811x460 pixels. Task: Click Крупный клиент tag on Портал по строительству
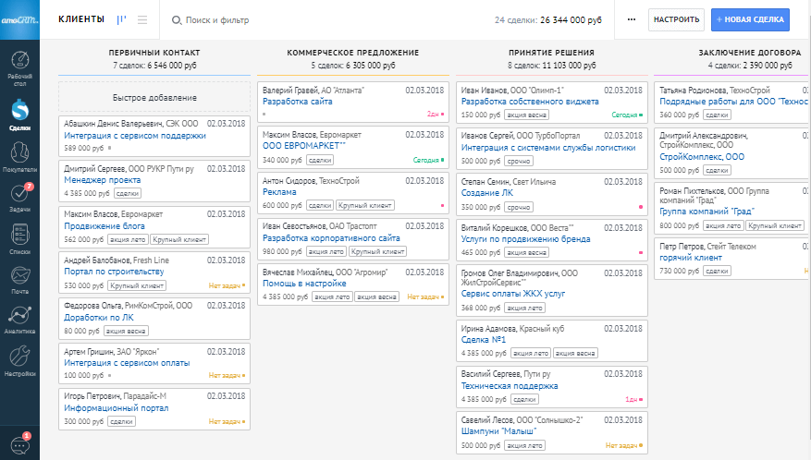coord(137,285)
